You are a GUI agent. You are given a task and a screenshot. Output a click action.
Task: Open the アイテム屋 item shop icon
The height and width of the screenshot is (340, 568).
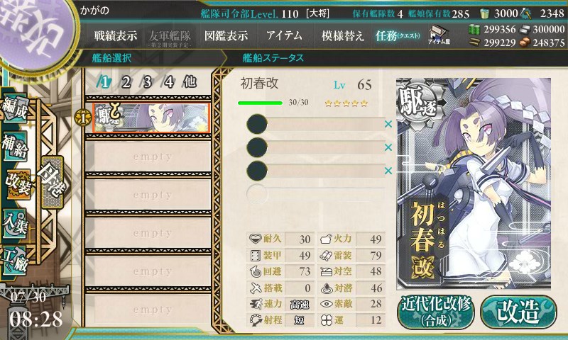tap(439, 35)
